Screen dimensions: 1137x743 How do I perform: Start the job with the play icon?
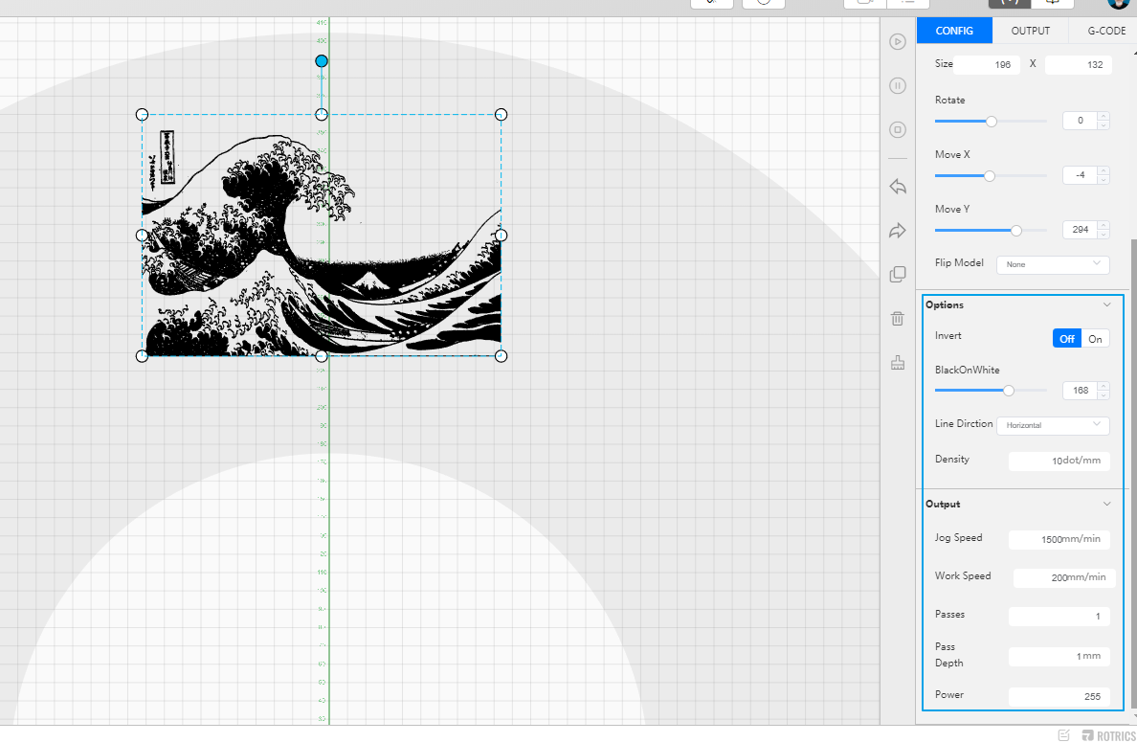pyautogui.click(x=897, y=42)
